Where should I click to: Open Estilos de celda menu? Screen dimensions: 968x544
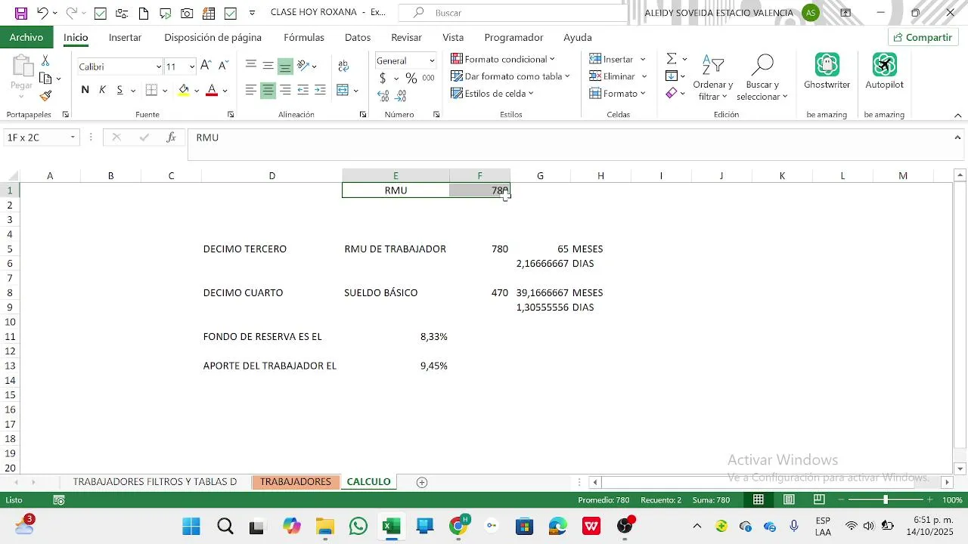pos(492,94)
